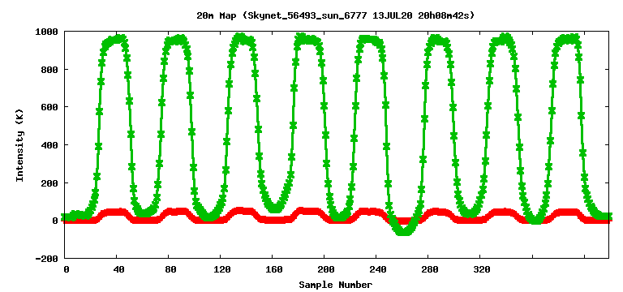Click the negative green dip near sample 260
Viewport: 623px width, 292px height.
coord(404,230)
